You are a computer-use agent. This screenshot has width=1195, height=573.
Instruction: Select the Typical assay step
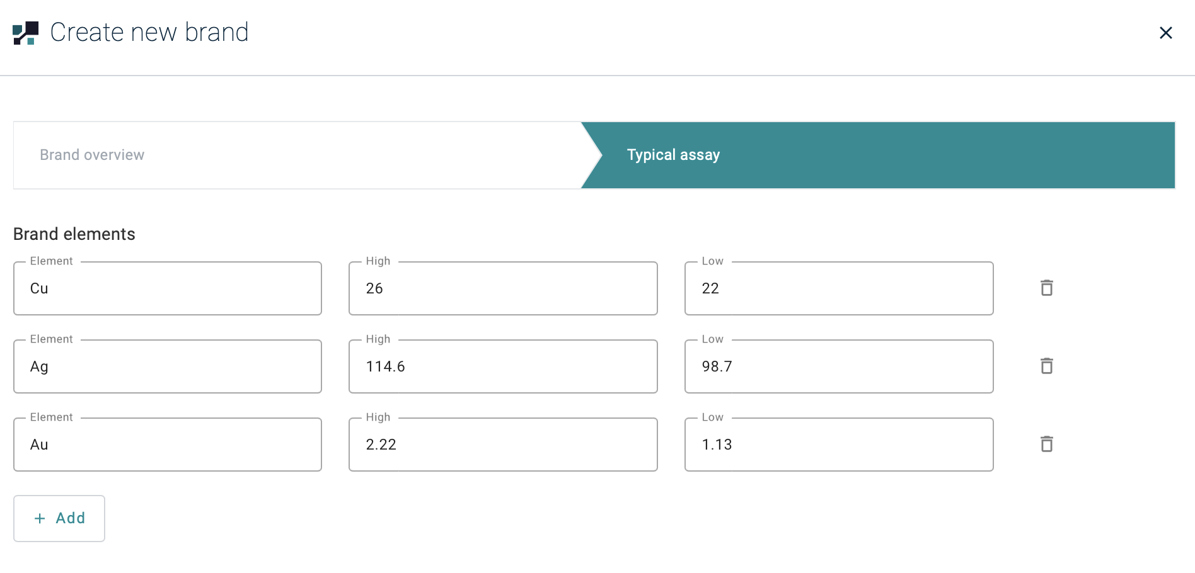click(673, 155)
